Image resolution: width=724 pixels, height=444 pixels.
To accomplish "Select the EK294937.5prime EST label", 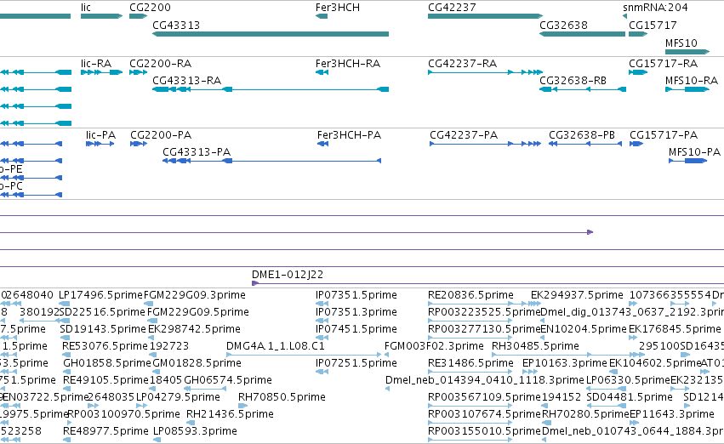I will 577,294.
